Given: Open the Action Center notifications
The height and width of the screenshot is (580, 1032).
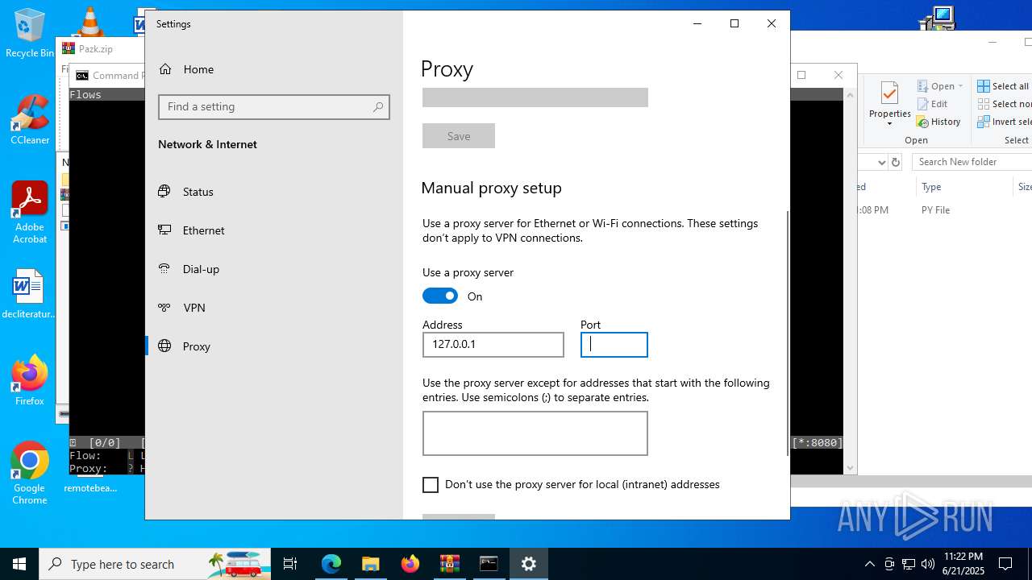Looking at the screenshot, I should [1005, 564].
